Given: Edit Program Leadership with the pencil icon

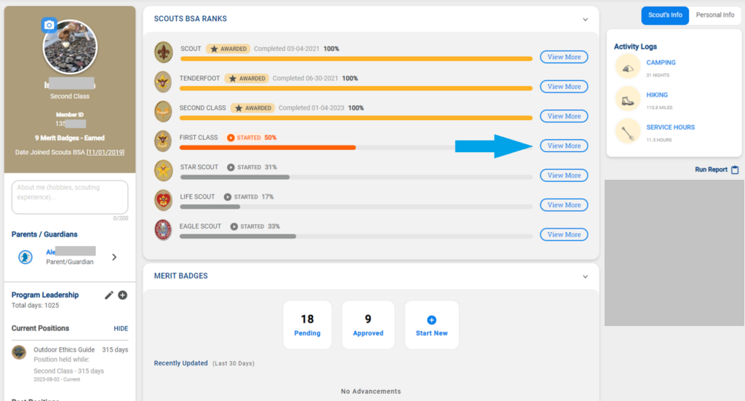Looking at the screenshot, I should tap(109, 295).
